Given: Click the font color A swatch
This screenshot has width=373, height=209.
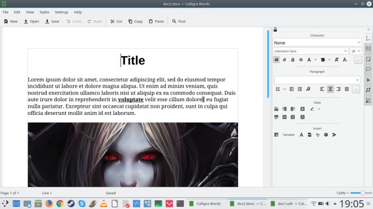Looking at the screenshot, I should (309, 60).
